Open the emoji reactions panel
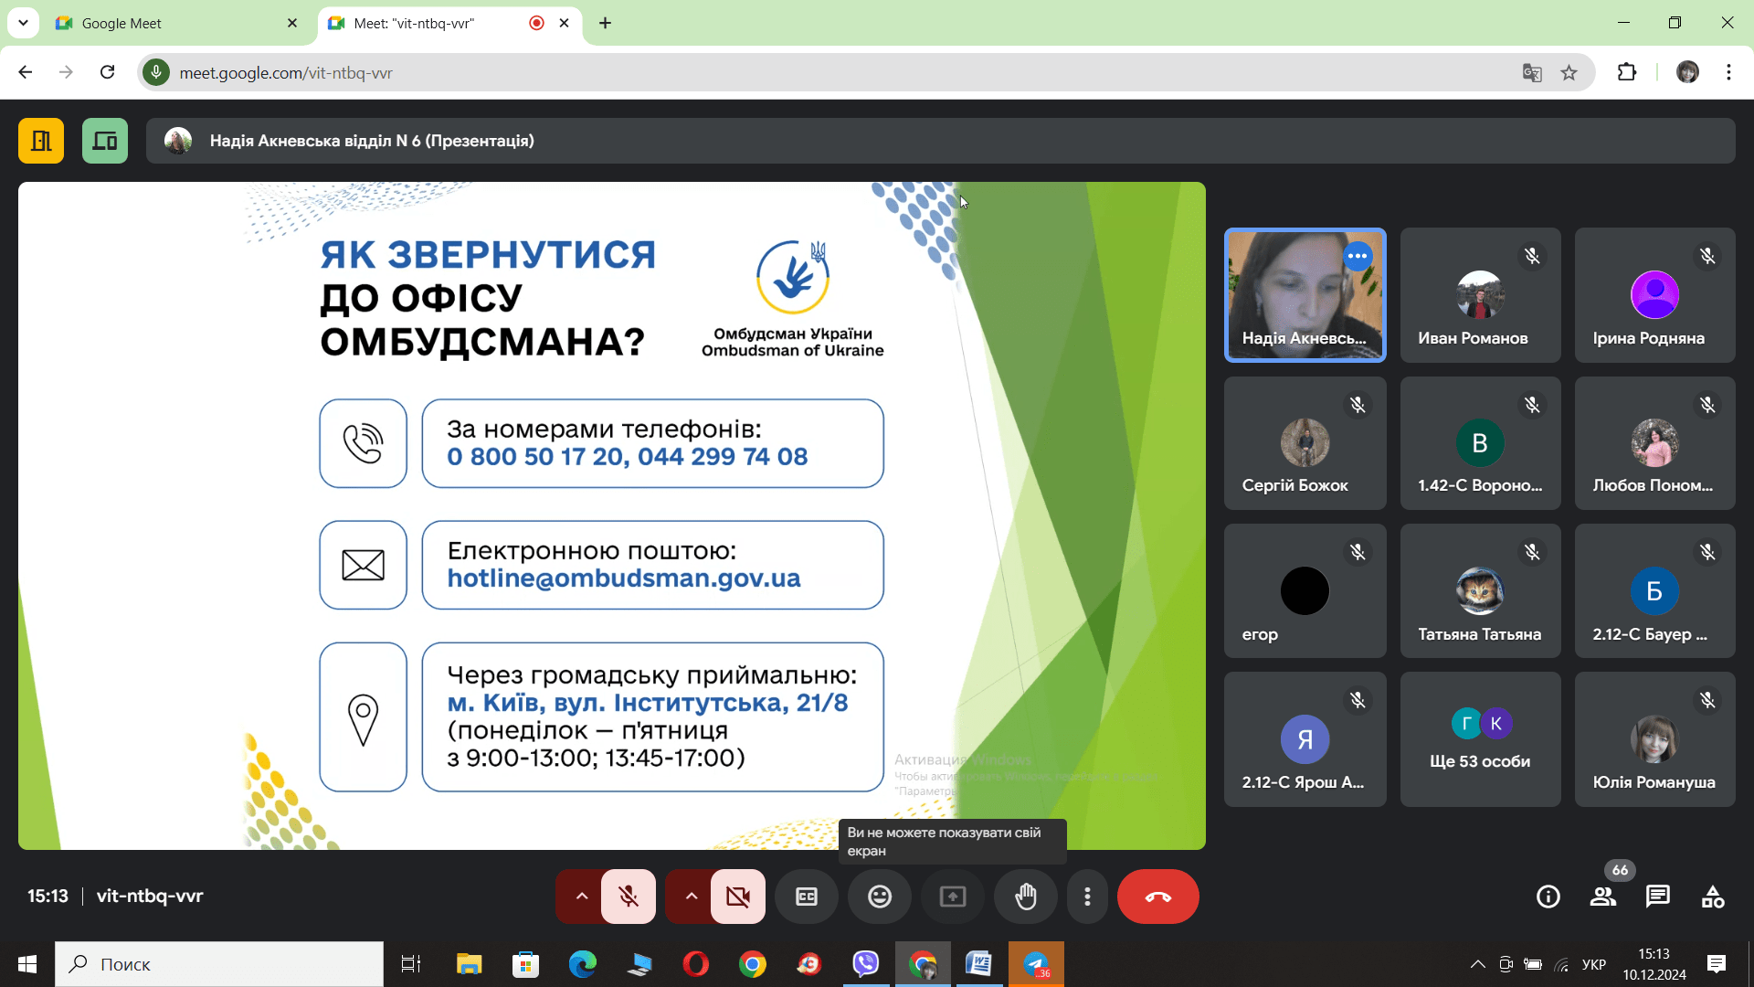This screenshot has width=1754, height=987. pyautogui.click(x=880, y=897)
